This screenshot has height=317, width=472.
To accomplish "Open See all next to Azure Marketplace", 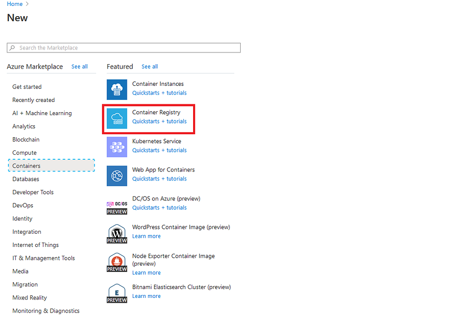I will (x=79, y=67).
